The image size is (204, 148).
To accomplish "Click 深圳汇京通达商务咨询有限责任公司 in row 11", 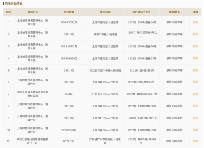I will (x=32, y=141).
